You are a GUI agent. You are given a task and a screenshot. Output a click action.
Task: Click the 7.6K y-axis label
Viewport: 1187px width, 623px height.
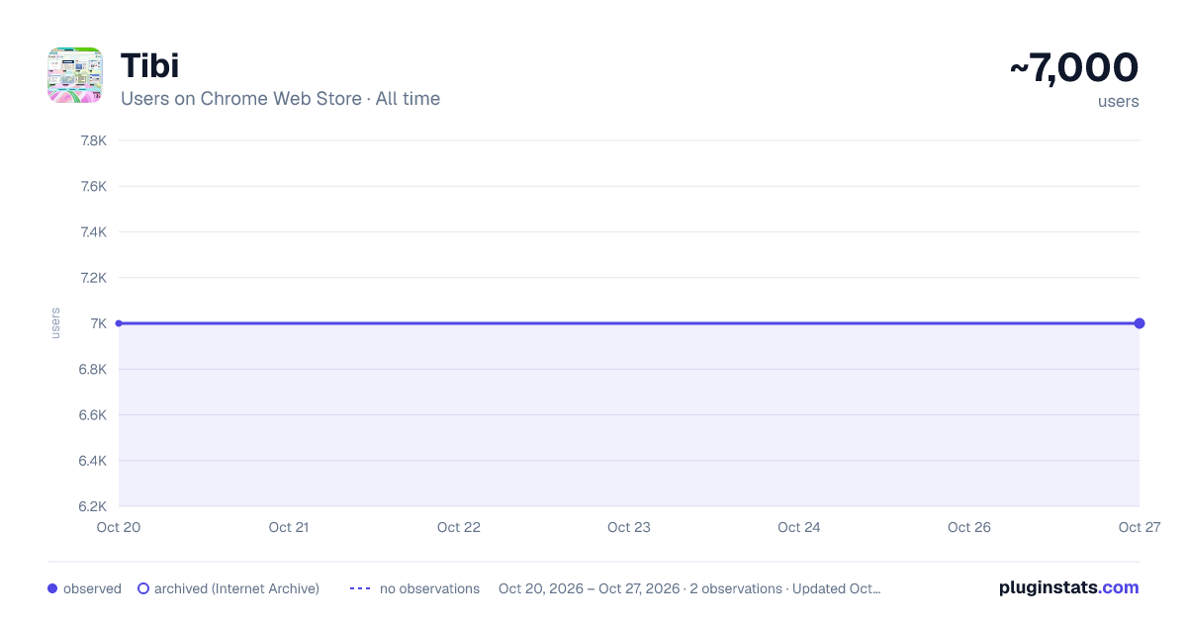tap(93, 186)
